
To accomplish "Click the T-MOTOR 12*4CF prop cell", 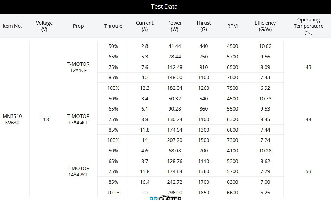I will point(78,67).
